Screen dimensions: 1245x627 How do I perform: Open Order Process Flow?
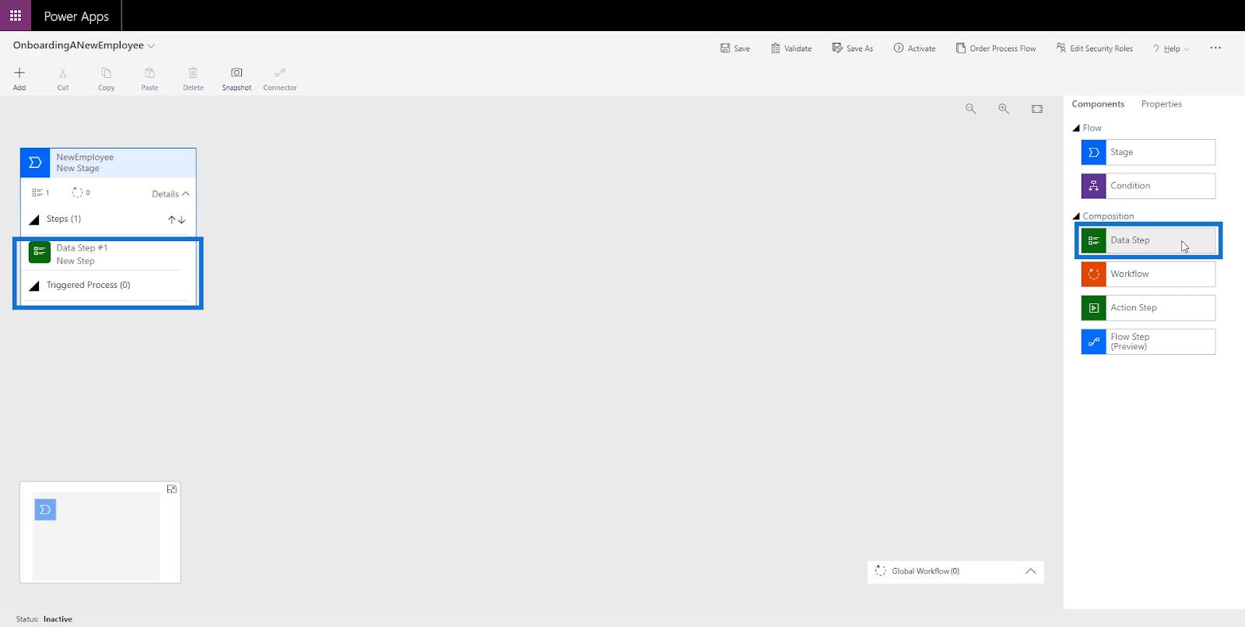(996, 48)
